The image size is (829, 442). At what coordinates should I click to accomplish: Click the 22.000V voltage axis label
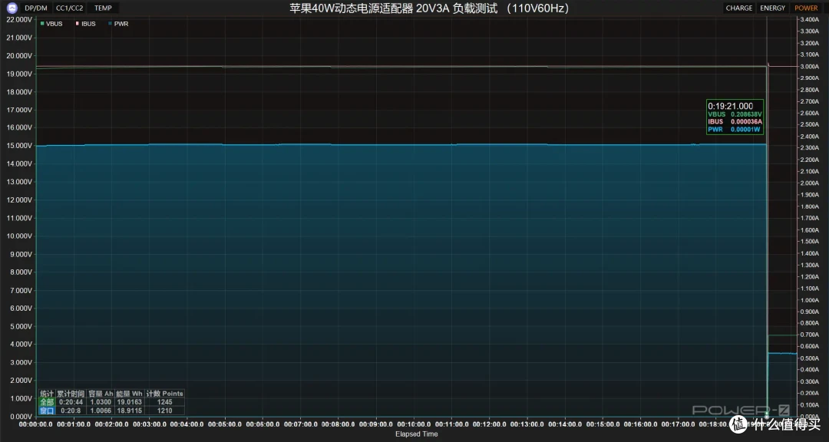coord(19,19)
